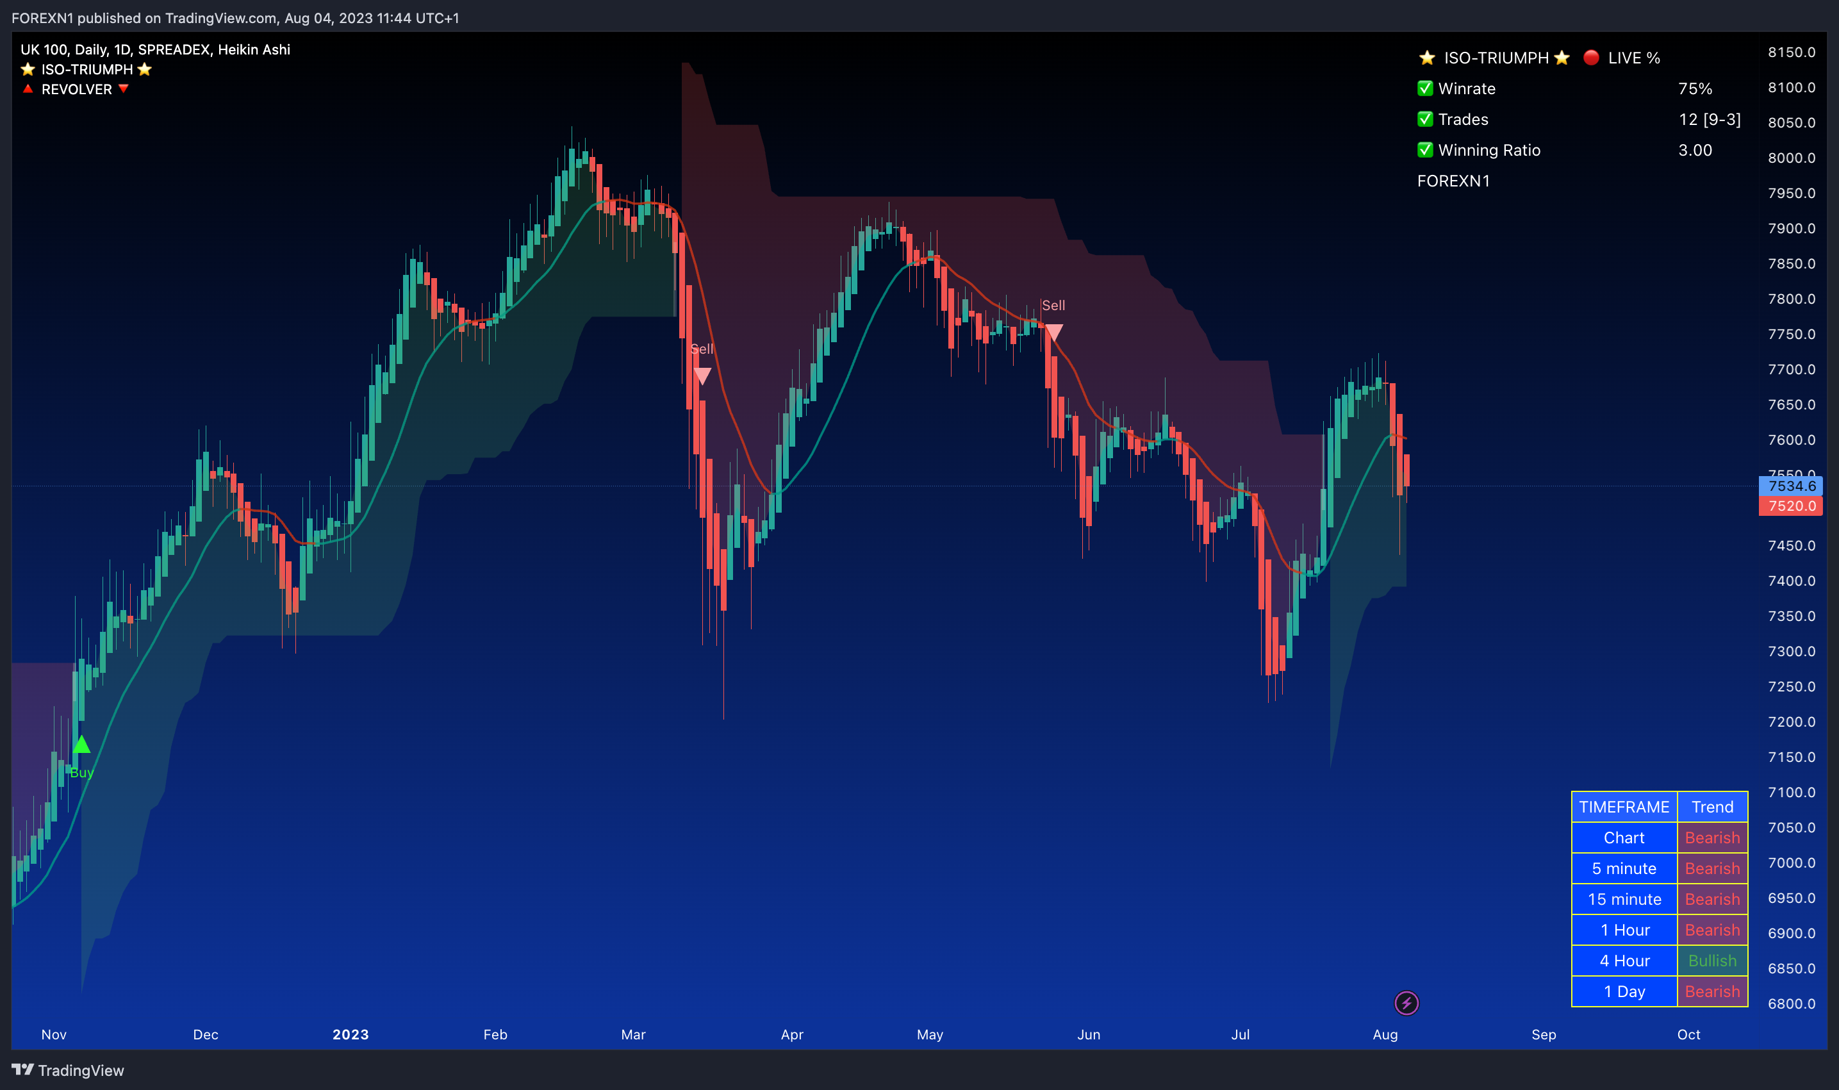Click the 1 Day Bearish trend cell
This screenshot has height=1090, width=1839.
point(1712,991)
